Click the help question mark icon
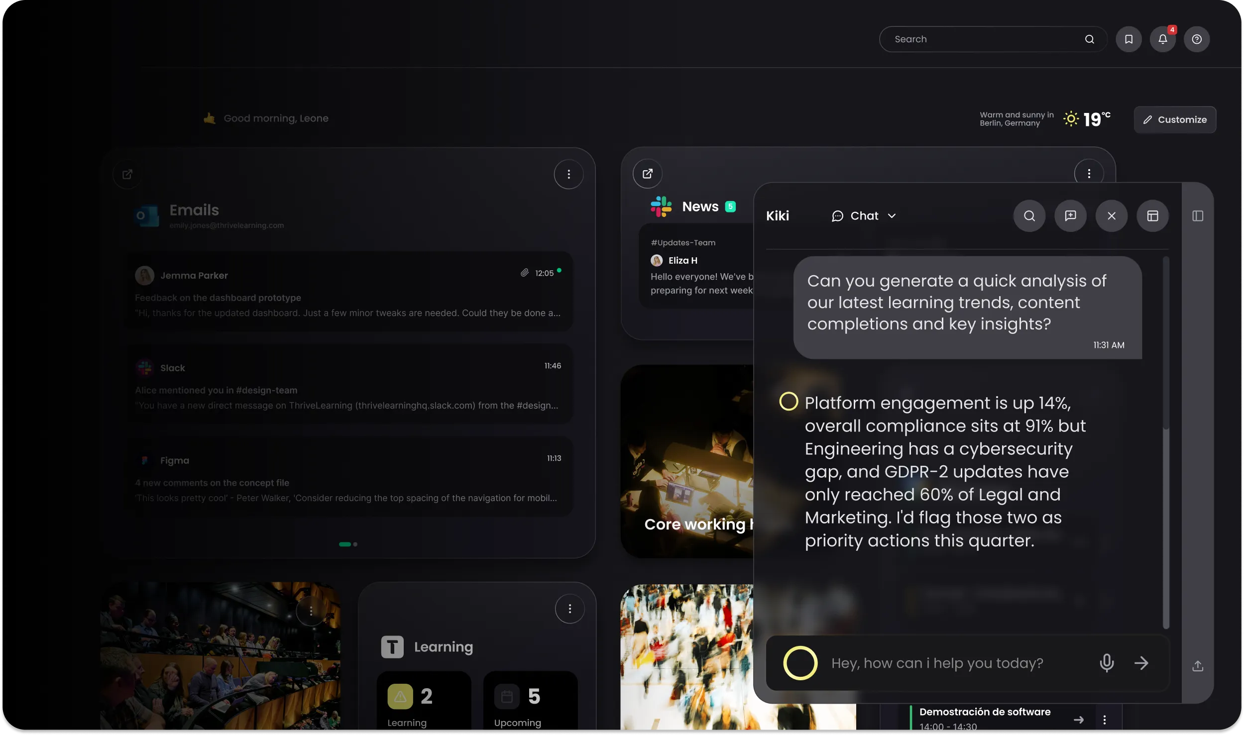This screenshot has height=735, width=1244. point(1197,39)
